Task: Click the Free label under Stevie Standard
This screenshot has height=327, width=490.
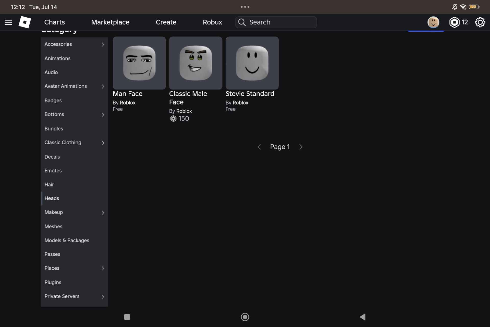Action: click(230, 109)
